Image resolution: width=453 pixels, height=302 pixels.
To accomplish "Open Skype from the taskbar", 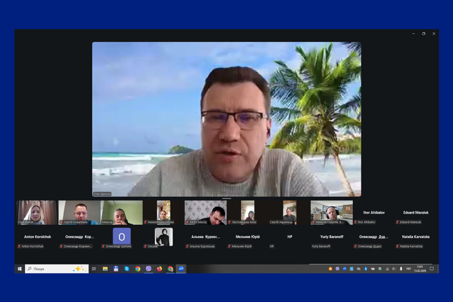I will (127, 268).
